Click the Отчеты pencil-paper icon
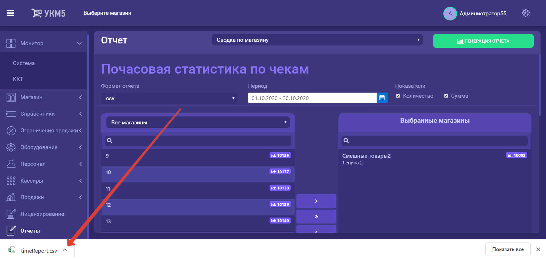The width and height of the screenshot is (546, 259). [11, 231]
